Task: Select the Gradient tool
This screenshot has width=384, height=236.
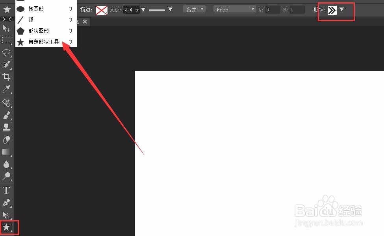Action: click(6, 152)
